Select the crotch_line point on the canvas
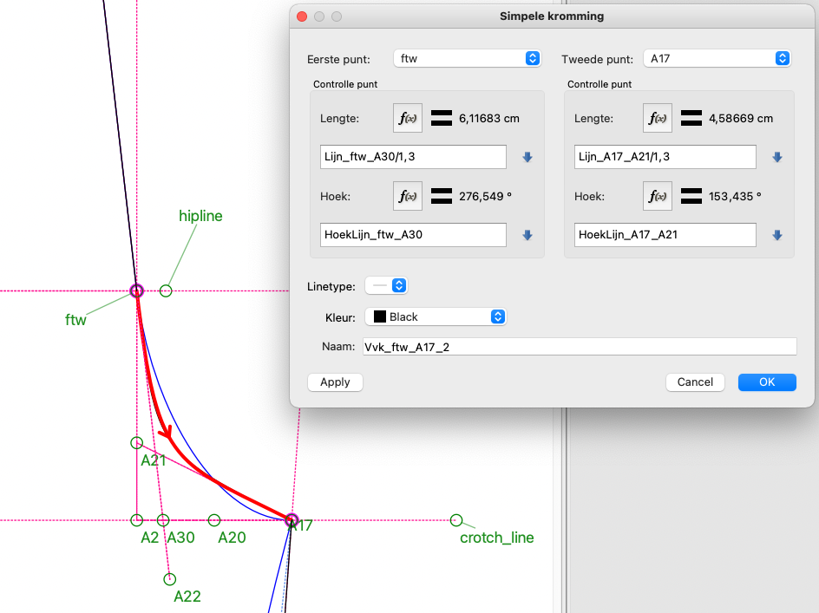The width and height of the screenshot is (819, 613). pos(456,520)
